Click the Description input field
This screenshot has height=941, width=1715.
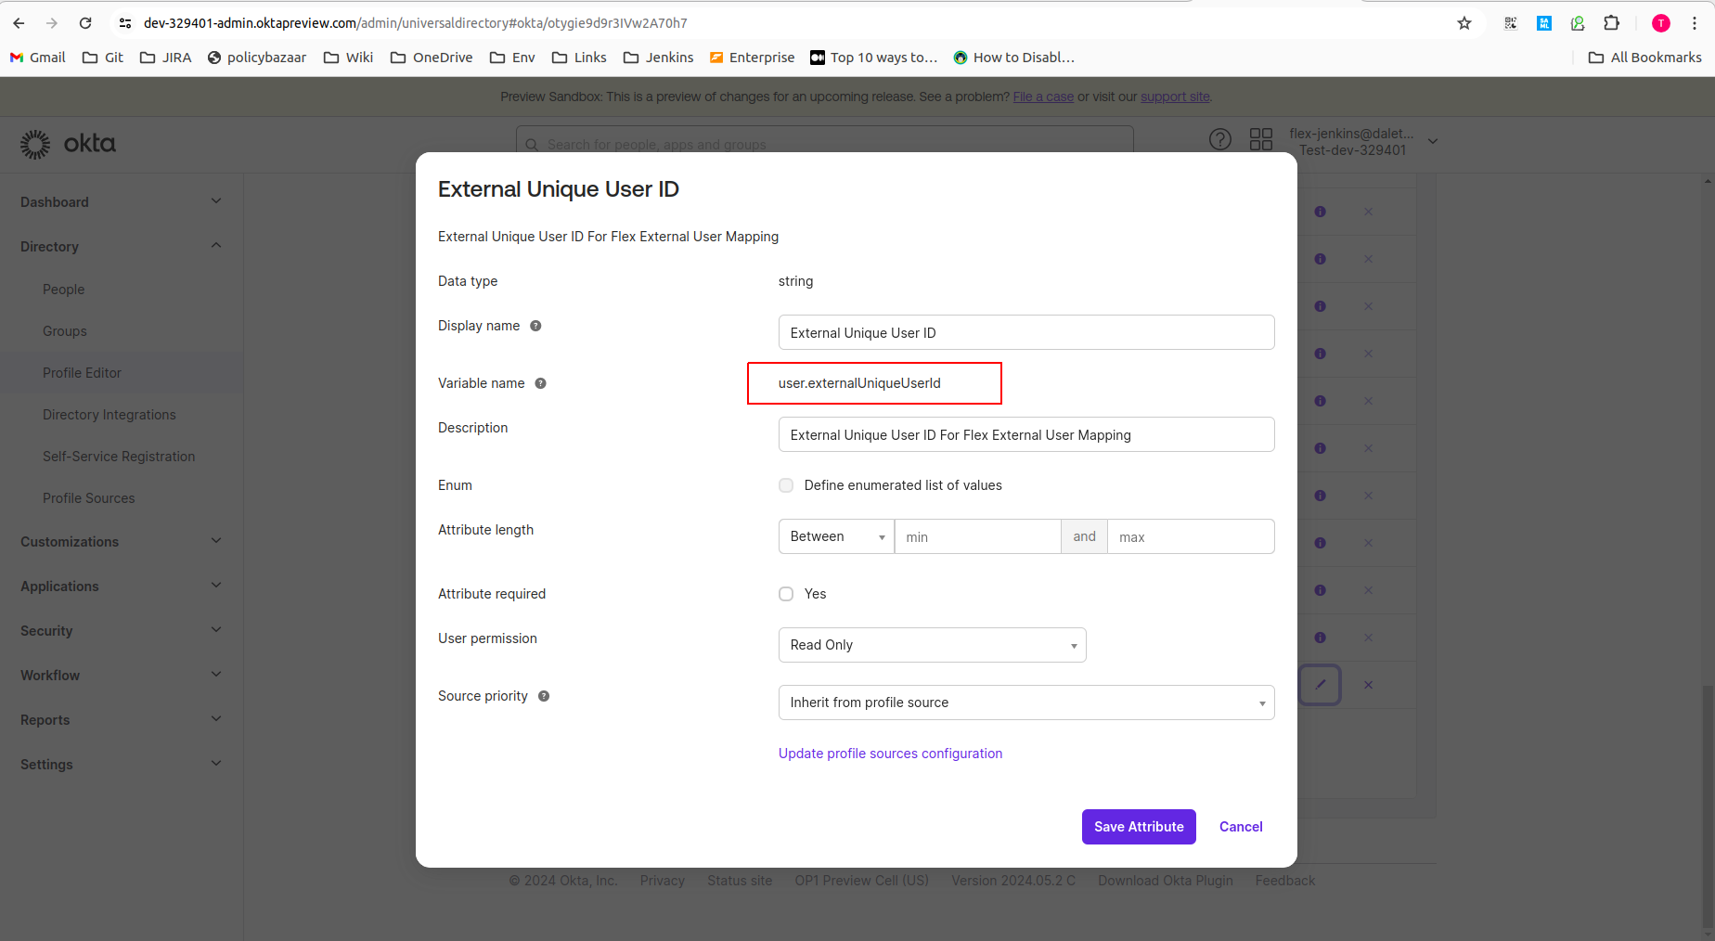1025,434
